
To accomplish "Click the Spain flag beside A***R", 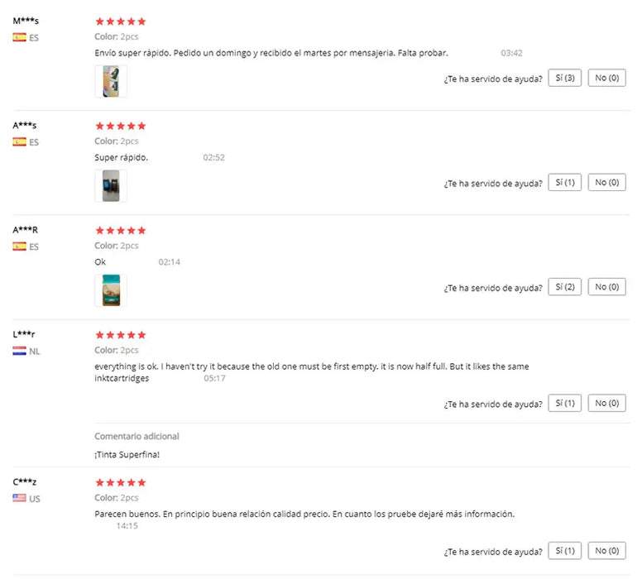I will [x=20, y=246].
